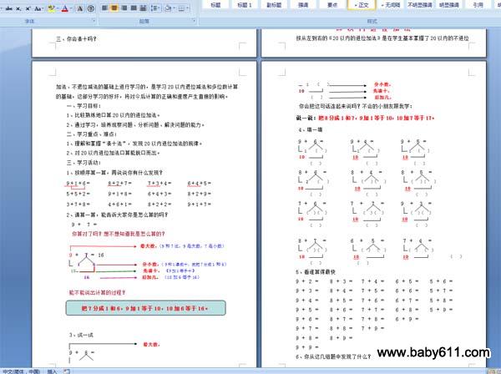This screenshot has width=501, height=374.
Task: Apply the red font color
Action: point(65,8)
